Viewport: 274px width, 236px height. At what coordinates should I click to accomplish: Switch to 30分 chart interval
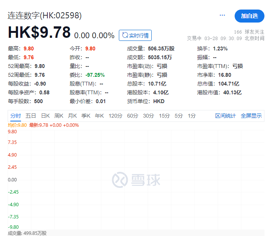[x=149, y=116]
